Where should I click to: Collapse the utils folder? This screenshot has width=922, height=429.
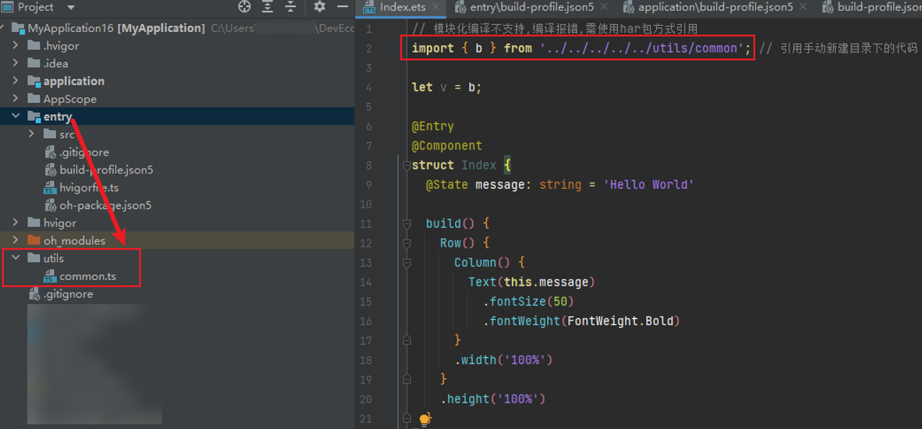[16, 258]
